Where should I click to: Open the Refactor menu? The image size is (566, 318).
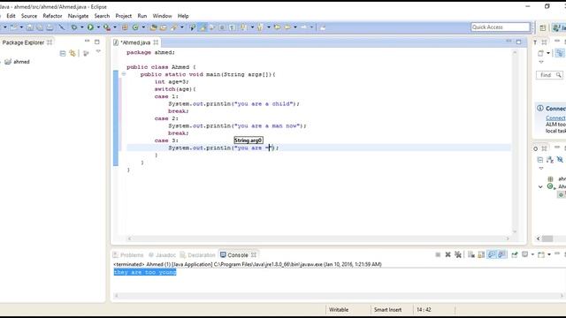(x=52, y=16)
